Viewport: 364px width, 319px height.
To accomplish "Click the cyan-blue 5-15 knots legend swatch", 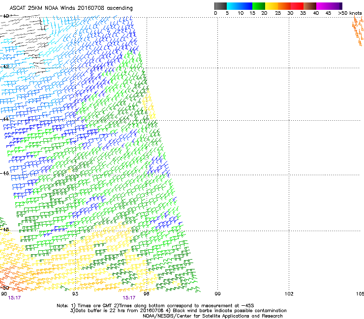I will click(x=240, y=6).
